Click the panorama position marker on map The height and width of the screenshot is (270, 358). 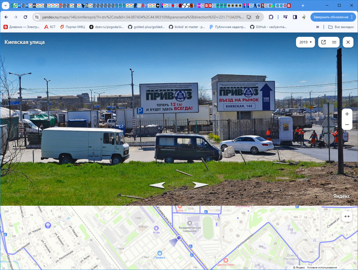179,238
